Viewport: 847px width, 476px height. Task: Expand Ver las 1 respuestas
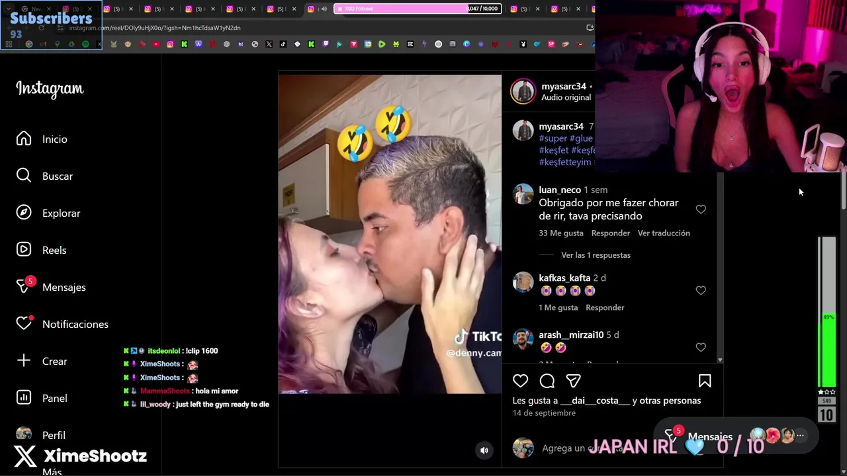596,255
